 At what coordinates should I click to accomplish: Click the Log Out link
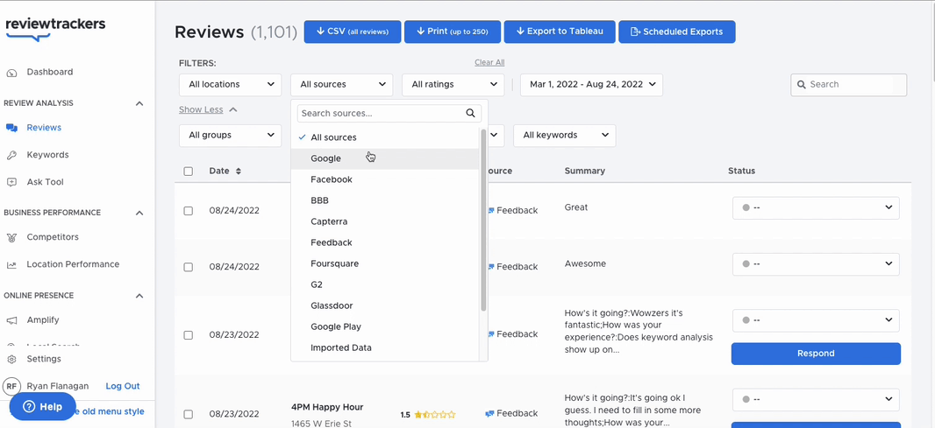tap(123, 386)
